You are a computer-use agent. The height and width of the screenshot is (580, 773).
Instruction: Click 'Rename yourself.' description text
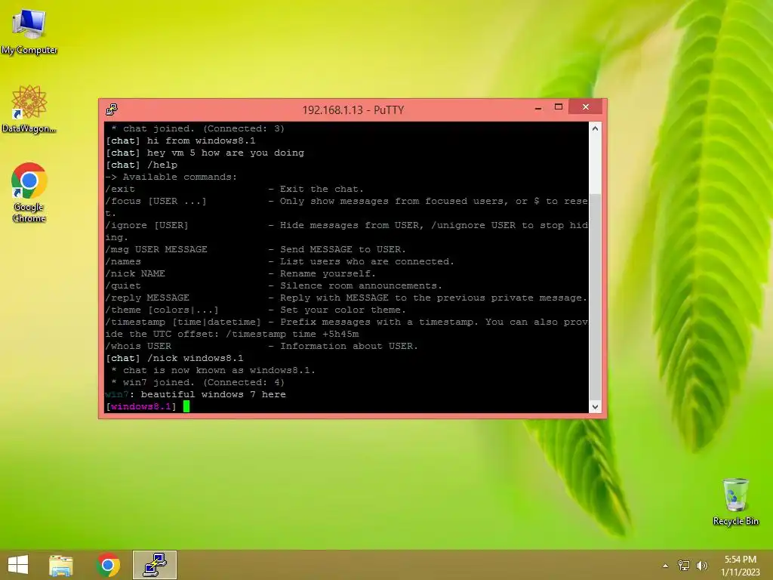tap(328, 273)
